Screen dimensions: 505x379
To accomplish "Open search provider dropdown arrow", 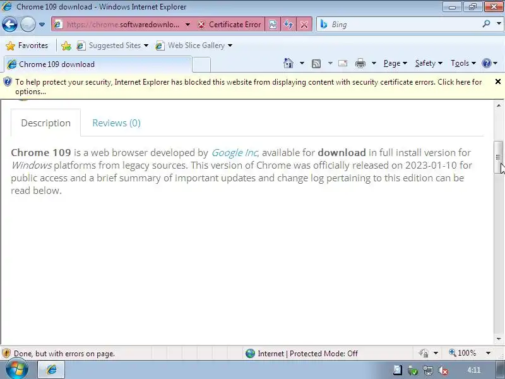I will point(499,24).
